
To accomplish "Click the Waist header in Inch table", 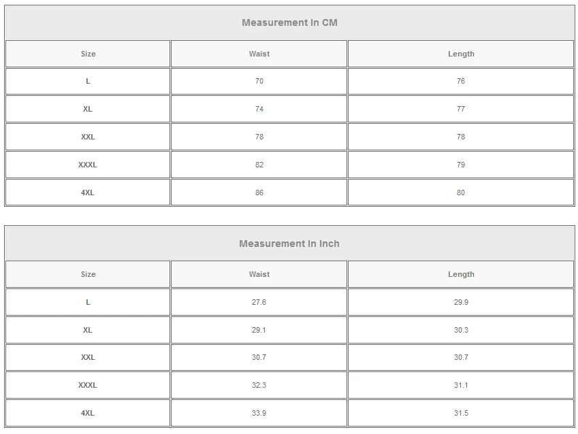I will [x=259, y=274].
